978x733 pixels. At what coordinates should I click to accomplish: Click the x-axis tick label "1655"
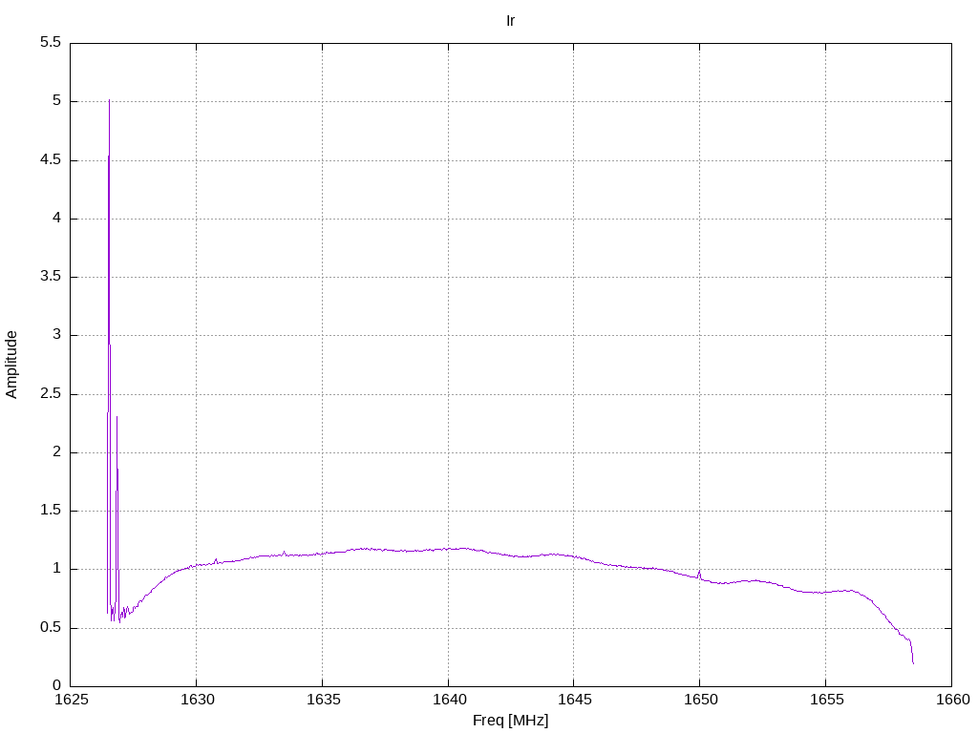(x=826, y=700)
